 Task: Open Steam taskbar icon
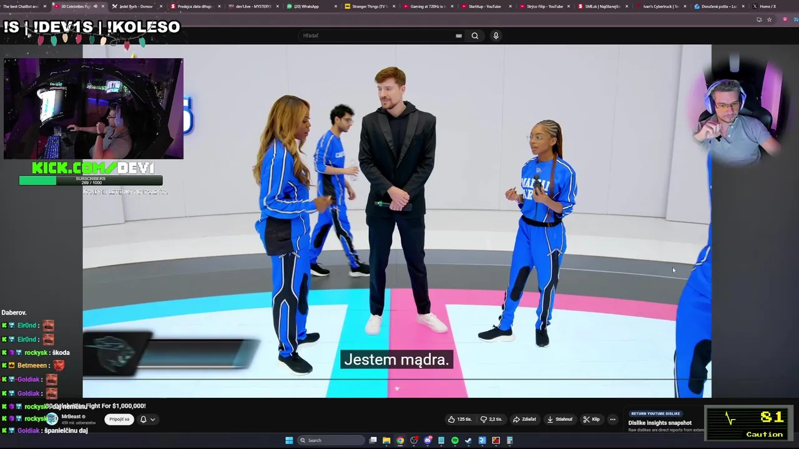469,440
